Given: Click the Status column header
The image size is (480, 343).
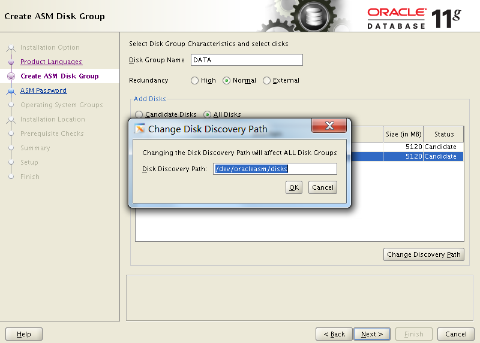Looking at the screenshot, I should tap(444, 134).
